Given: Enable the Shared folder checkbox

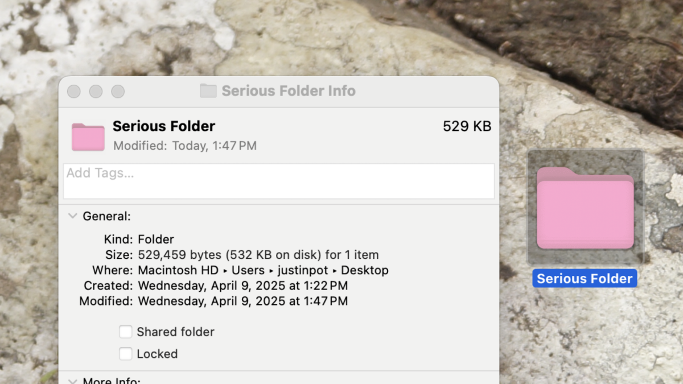Looking at the screenshot, I should pyautogui.click(x=126, y=332).
